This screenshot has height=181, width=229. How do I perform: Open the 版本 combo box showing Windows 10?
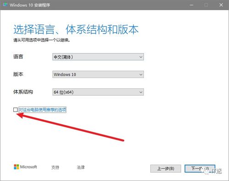point(98,74)
